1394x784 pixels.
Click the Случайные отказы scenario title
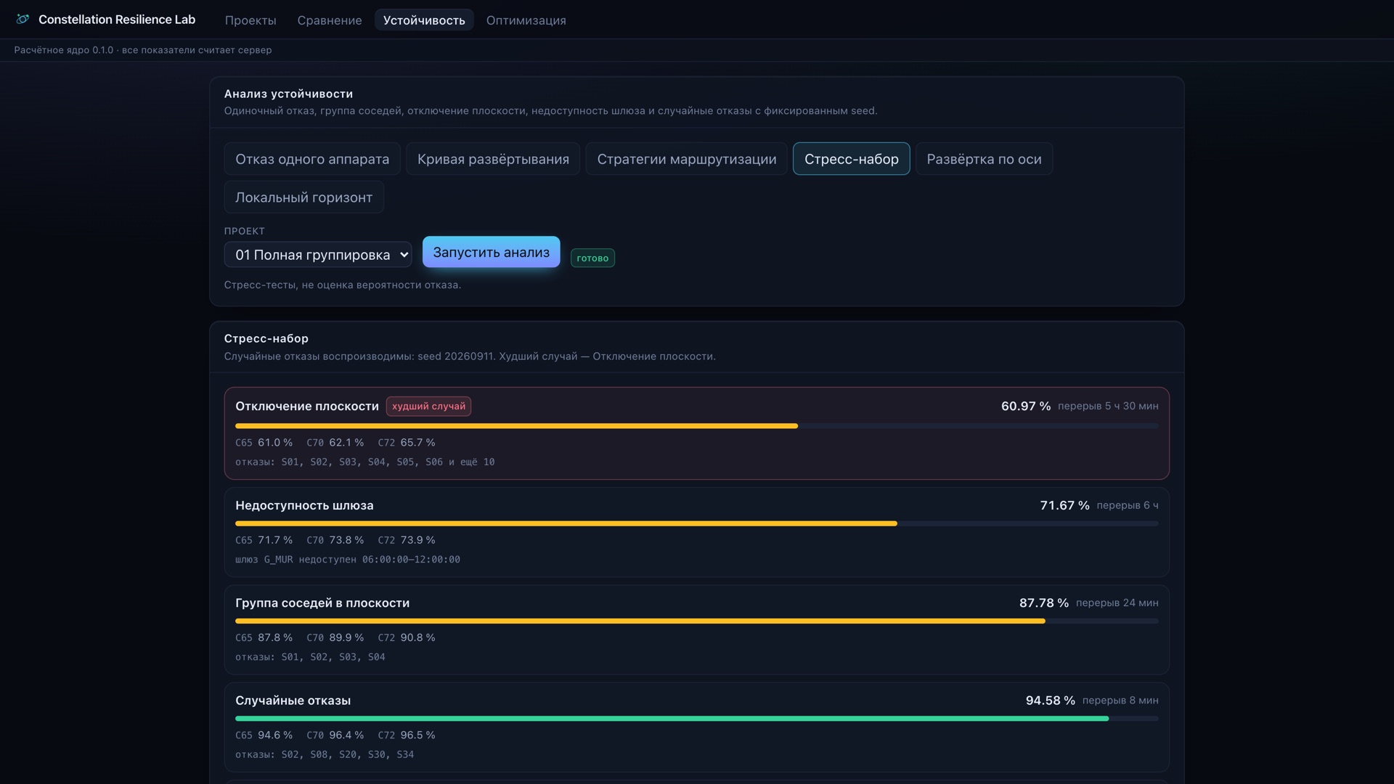[293, 701]
